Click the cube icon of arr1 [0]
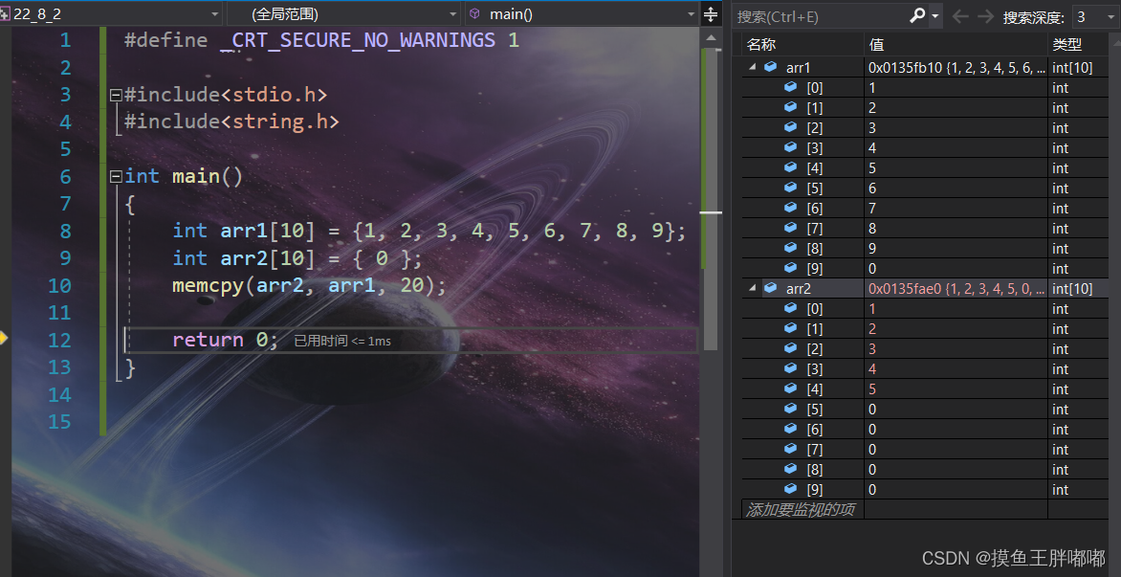 [x=790, y=87]
